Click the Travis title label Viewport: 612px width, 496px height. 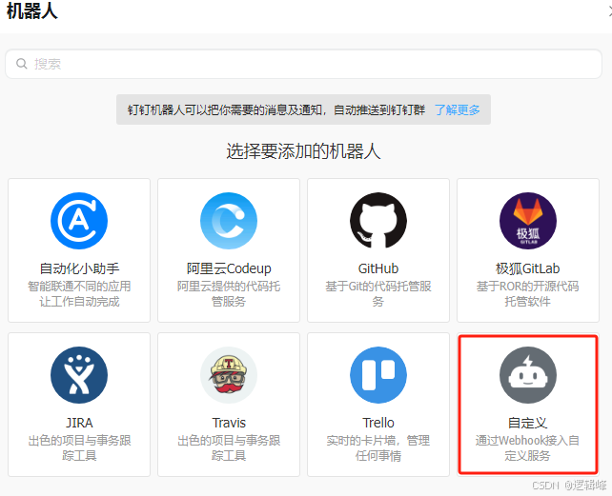click(229, 423)
